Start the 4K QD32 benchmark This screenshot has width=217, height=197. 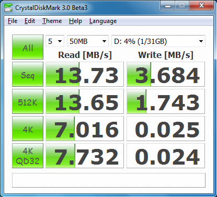[28, 156]
